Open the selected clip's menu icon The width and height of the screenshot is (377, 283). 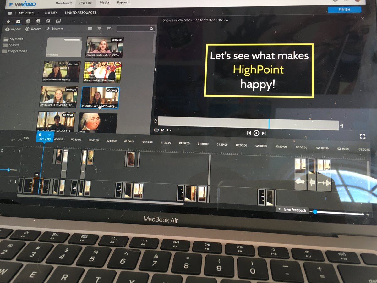[x=36, y=175]
